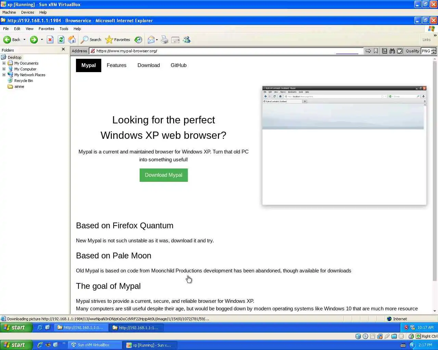This screenshot has height=350, width=438.
Task: Open the Download link in page navigation
Action: [149, 65]
